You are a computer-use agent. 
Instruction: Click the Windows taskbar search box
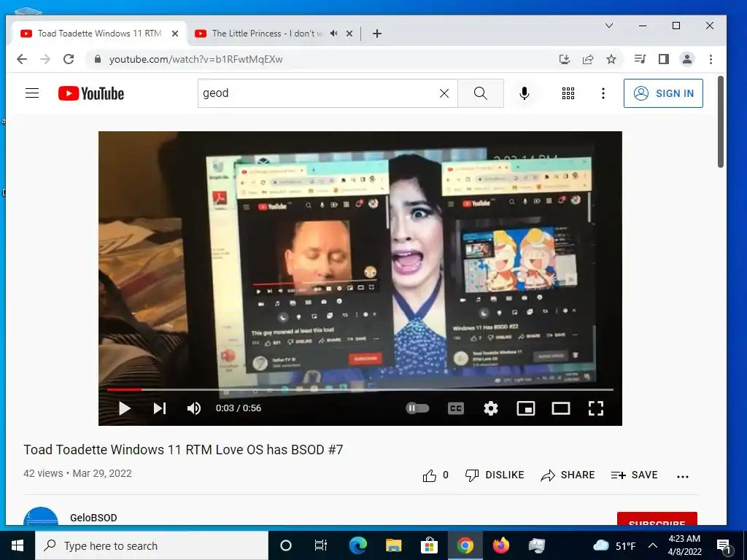[152, 545]
